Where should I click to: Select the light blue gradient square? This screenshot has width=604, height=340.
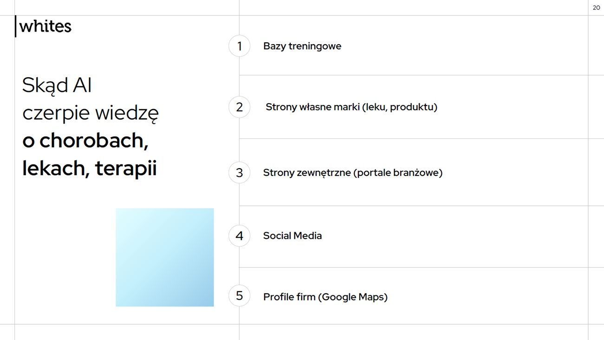(165, 257)
